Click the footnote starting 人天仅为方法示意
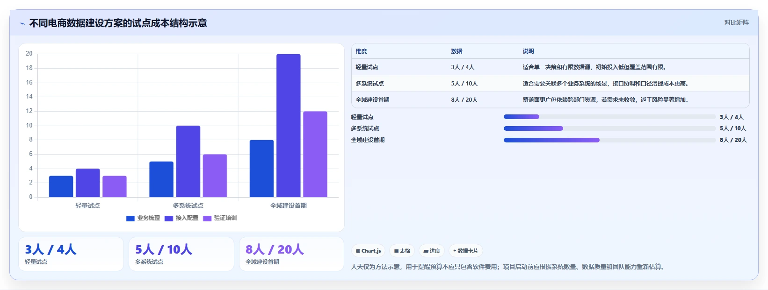The width and height of the screenshot is (768, 290). pyautogui.click(x=508, y=267)
